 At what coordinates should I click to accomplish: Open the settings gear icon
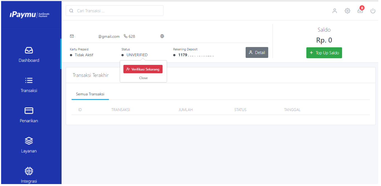click(347, 11)
